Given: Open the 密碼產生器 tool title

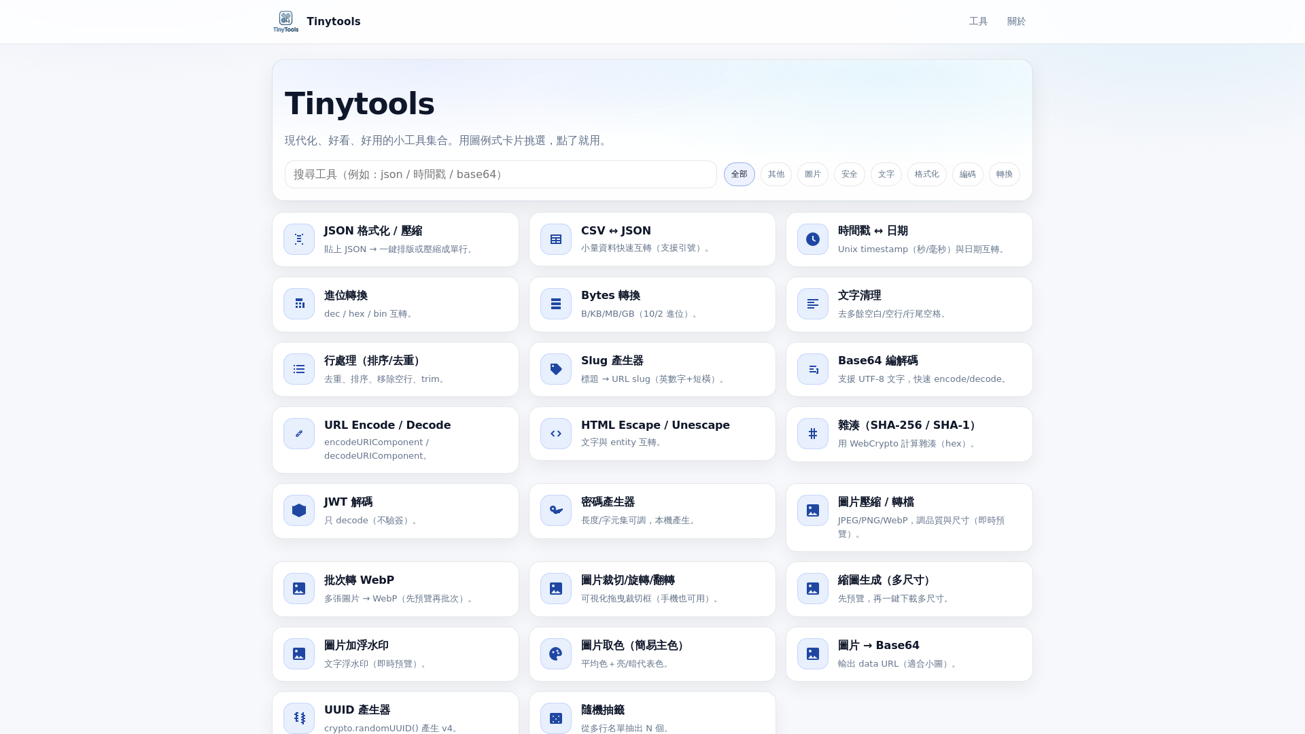Looking at the screenshot, I should 608,502.
